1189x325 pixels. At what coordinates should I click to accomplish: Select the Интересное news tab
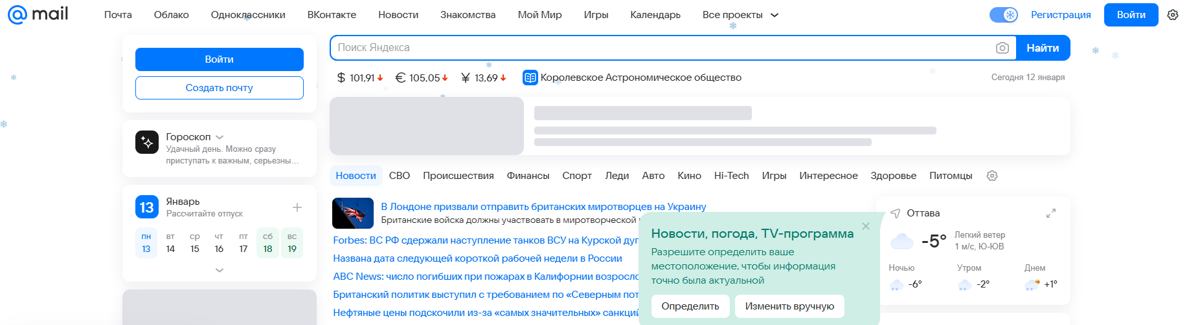click(828, 176)
